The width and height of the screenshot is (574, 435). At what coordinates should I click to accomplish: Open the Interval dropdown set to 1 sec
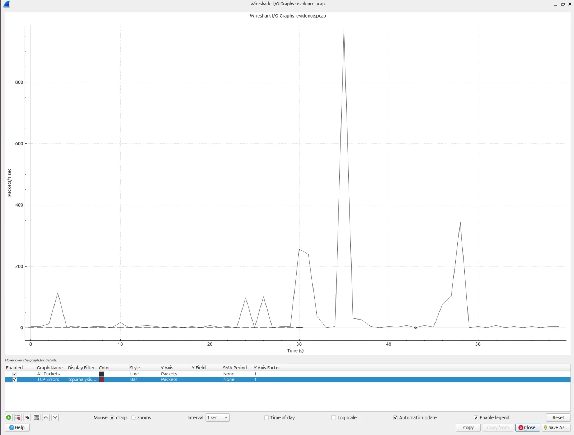217,417
